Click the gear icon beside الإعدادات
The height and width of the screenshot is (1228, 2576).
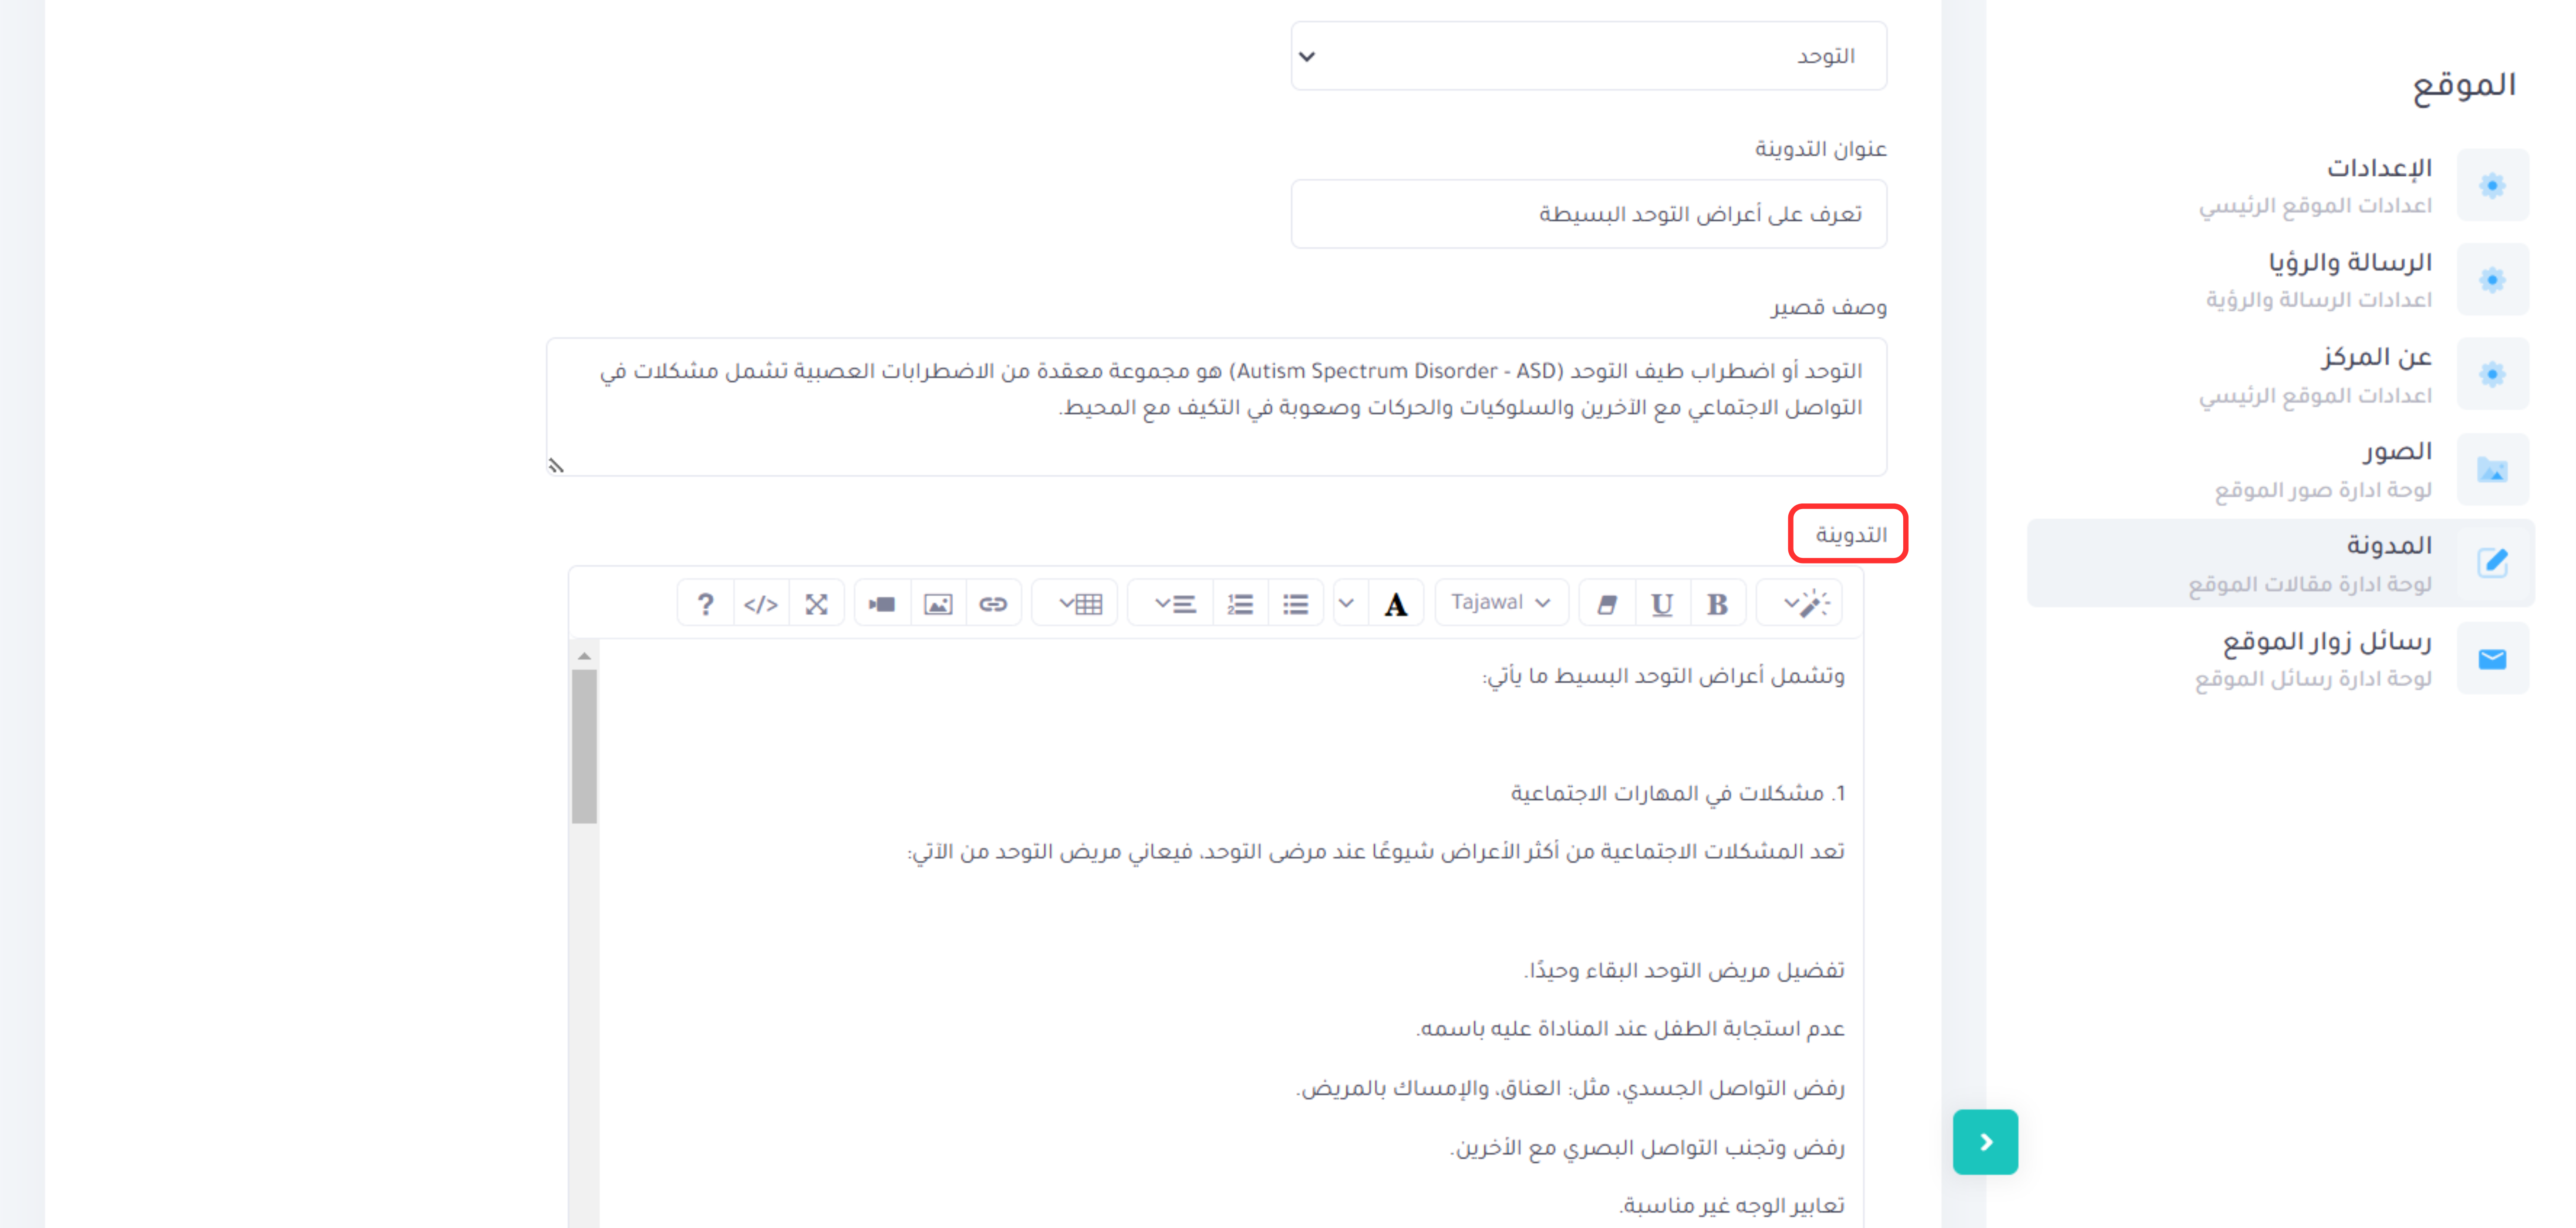coord(2492,185)
